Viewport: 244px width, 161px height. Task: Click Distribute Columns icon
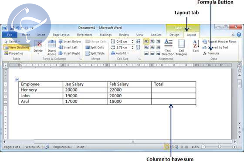pyautogui.click(x=138, y=47)
